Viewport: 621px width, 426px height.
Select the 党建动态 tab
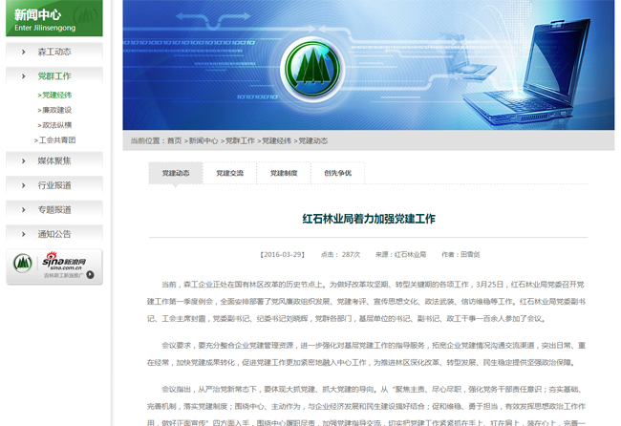pyautogui.click(x=175, y=173)
